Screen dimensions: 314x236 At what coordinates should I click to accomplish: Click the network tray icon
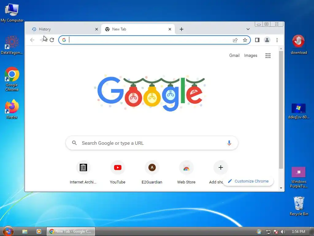(268, 232)
